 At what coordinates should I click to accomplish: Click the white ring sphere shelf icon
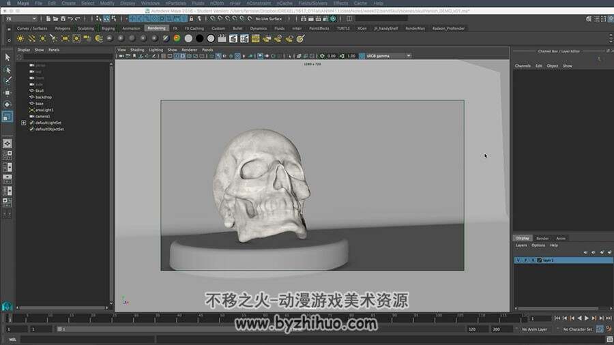(211, 38)
